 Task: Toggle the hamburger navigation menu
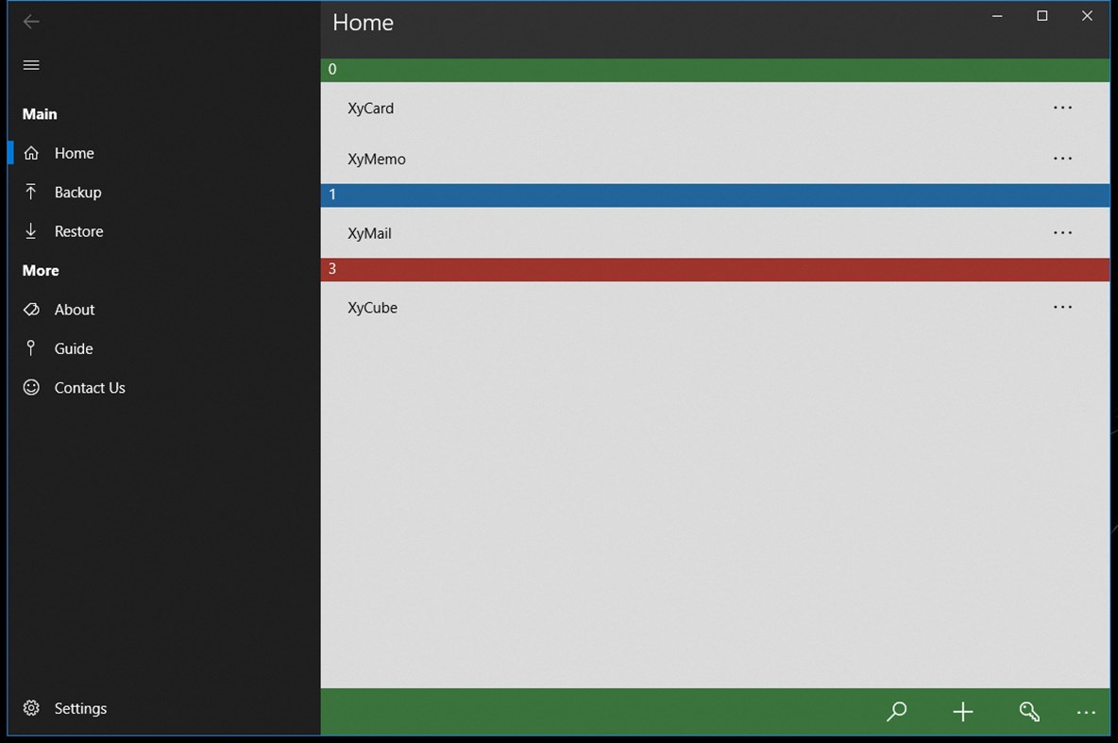click(30, 65)
